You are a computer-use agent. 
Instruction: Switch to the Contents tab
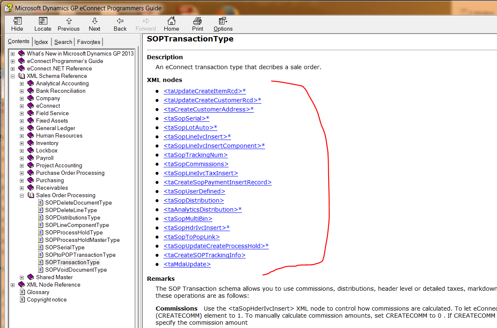(19, 41)
